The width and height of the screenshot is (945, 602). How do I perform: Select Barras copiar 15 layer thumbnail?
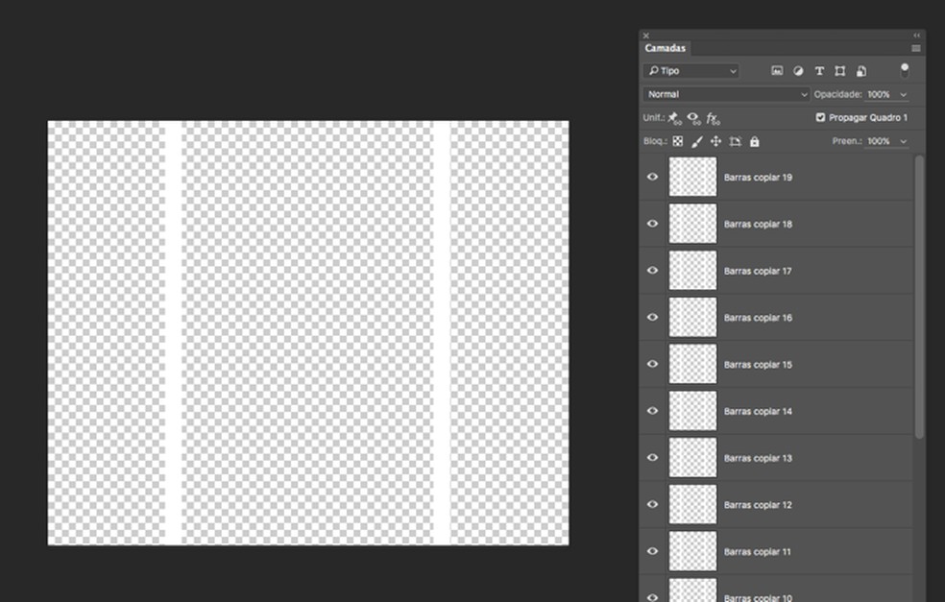pyautogui.click(x=692, y=364)
